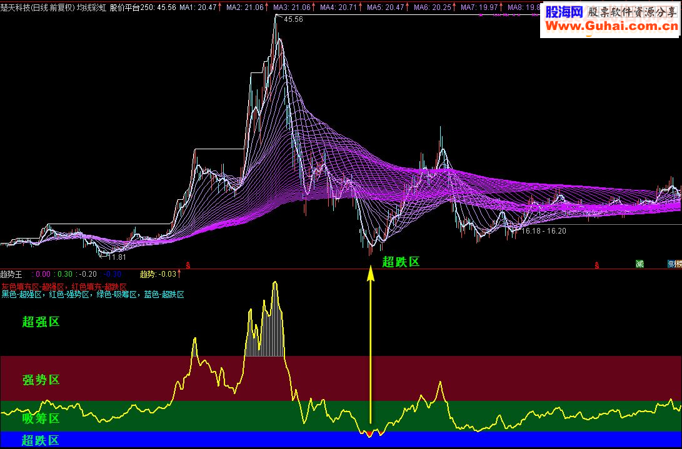The width and height of the screenshot is (682, 449).
Task: Click the yellow 趋势: -0.03 readout
Action: 158,274
